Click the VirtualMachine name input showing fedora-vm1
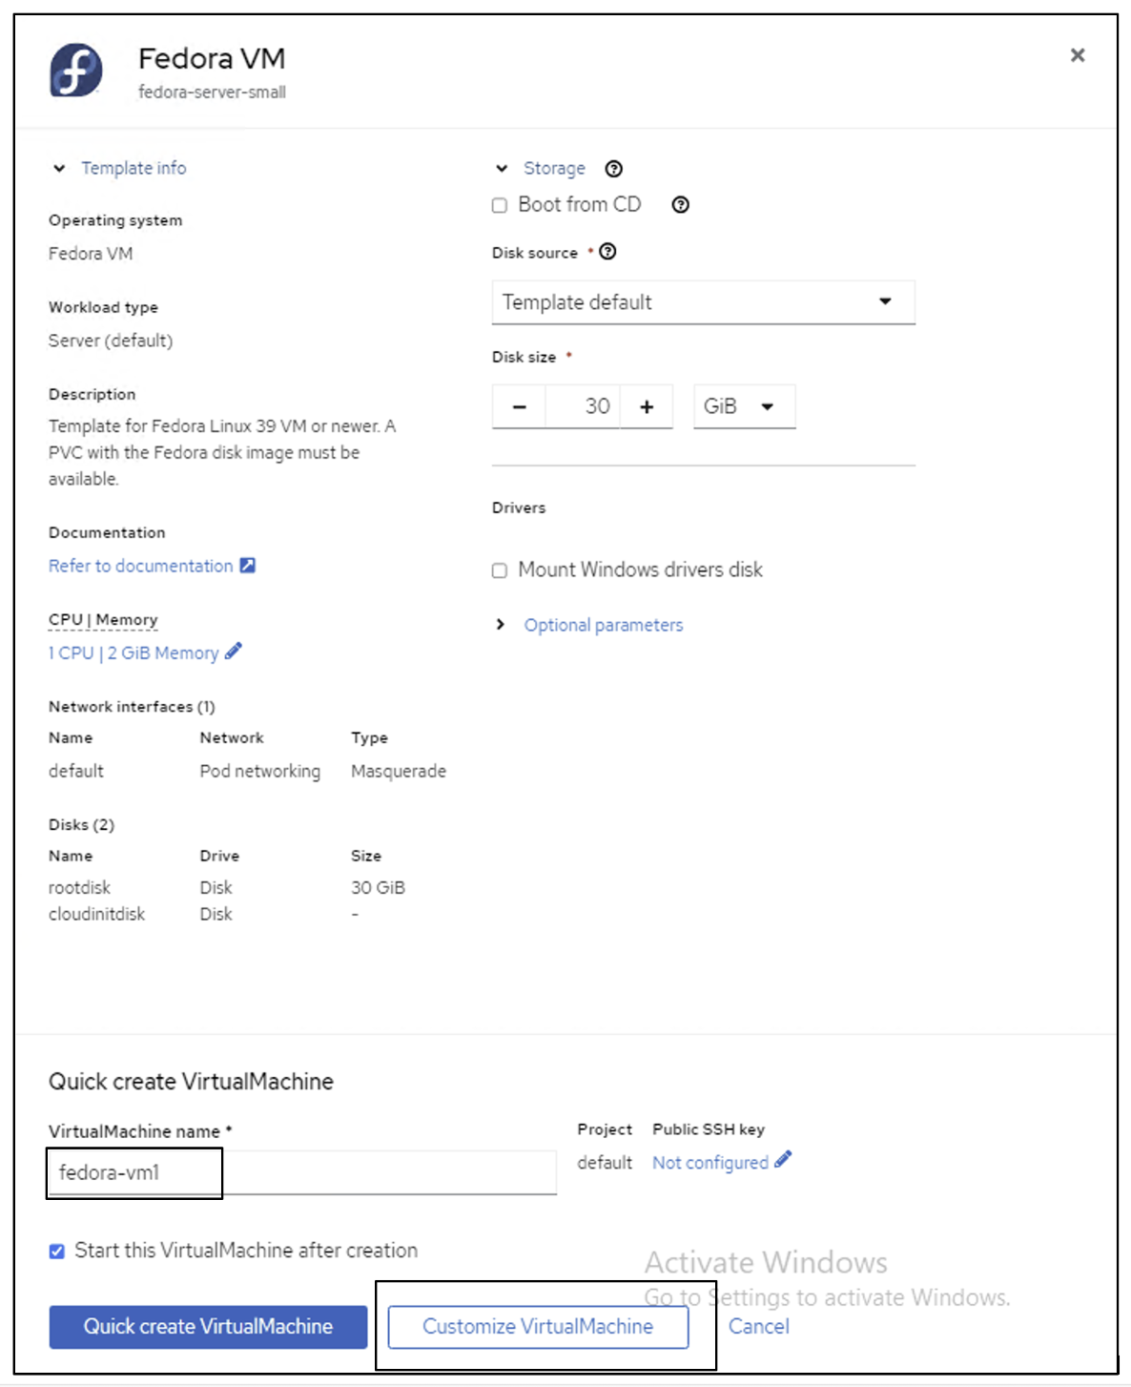 click(x=134, y=1171)
